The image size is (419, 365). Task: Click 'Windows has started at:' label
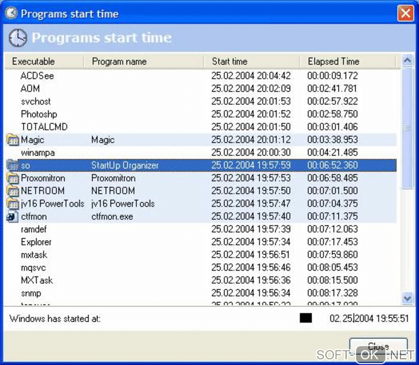pyautogui.click(x=55, y=319)
